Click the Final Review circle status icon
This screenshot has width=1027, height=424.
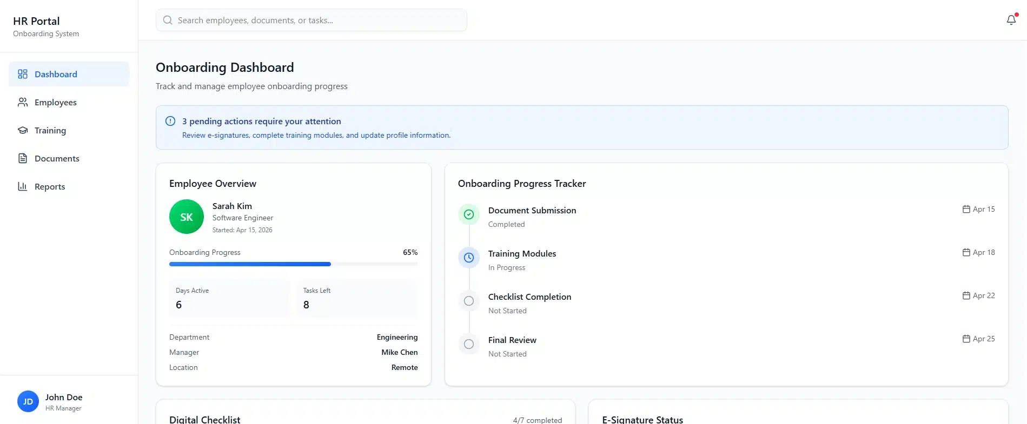pos(469,344)
